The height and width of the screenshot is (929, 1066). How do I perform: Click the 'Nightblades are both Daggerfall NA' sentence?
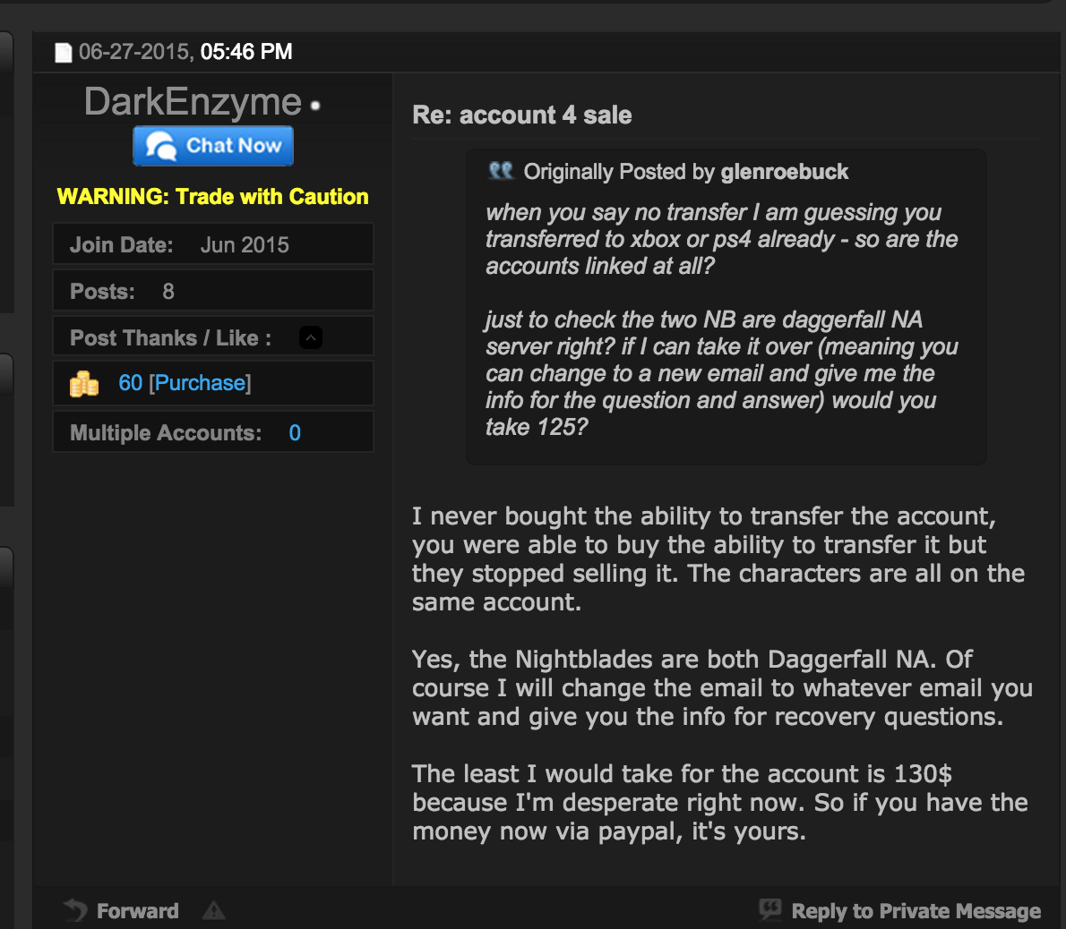pos(692,660)
